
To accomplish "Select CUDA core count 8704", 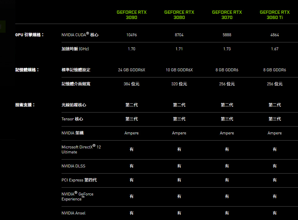I will pos(179,35).
